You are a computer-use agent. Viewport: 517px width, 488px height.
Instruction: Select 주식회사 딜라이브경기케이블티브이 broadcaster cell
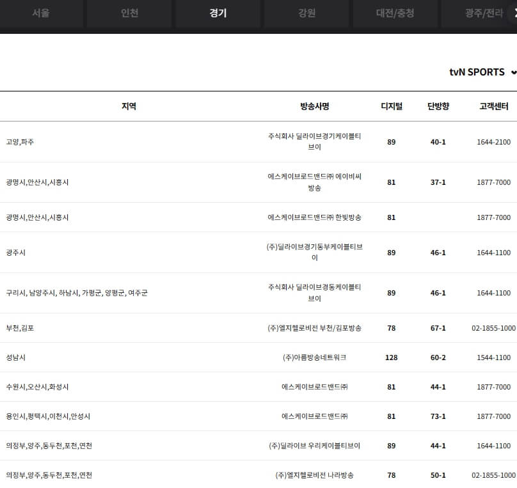point(315,142)
